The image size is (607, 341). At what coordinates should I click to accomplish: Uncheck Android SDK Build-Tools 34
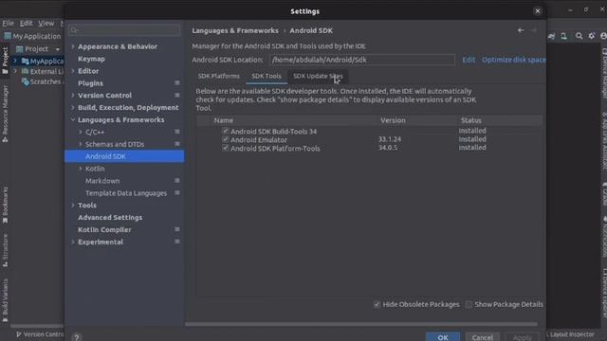click(226, 131)
